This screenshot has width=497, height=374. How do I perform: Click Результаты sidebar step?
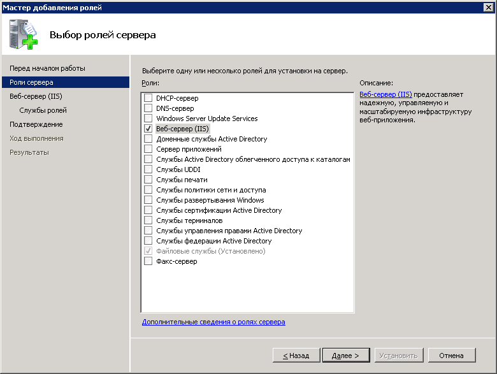(29, 152)
